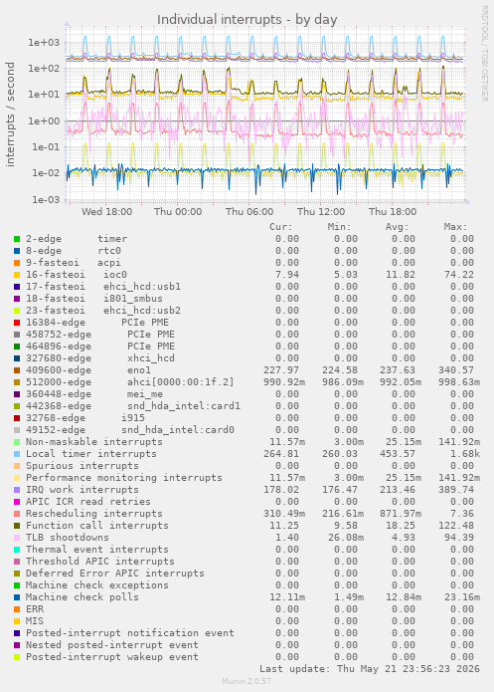Select the 'Nested posted-interrupt event' label
The width and height of the screenshot is (494, 692).
click(x=112, y=645)
